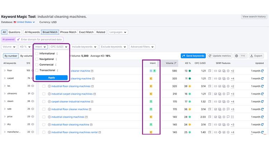Check the Transactional intent option

pos(37,70)
